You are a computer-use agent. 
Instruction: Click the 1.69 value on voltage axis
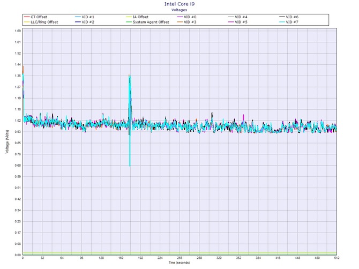coord(18,31)
